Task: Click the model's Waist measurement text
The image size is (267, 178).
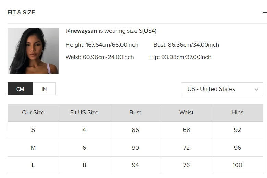Action: tap(100, 57)
